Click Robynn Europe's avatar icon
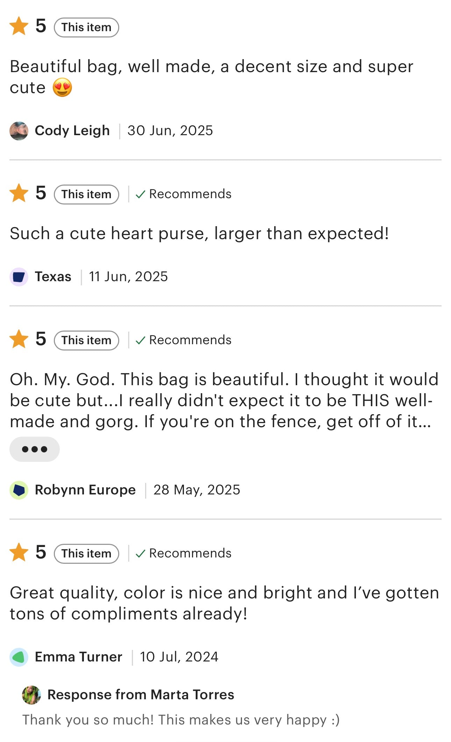451x742 pixels. pyautogui.click(x=18, y=490)
